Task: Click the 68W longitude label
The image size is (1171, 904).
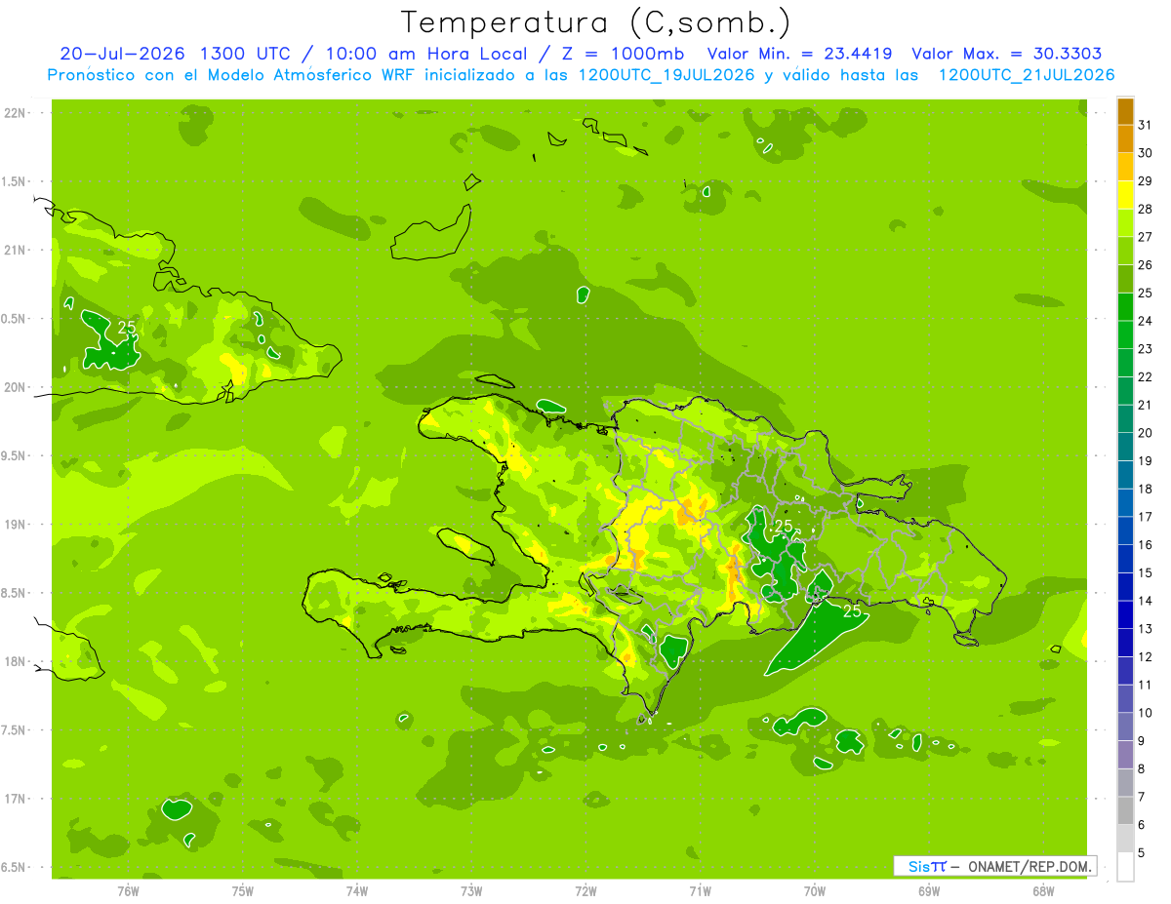Action: 1043,891
